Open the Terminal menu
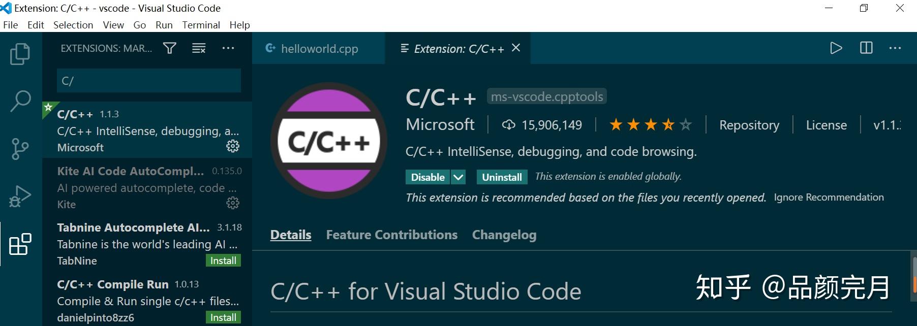Viewport: 917px width, 326px height. click(x=201, y=24)
